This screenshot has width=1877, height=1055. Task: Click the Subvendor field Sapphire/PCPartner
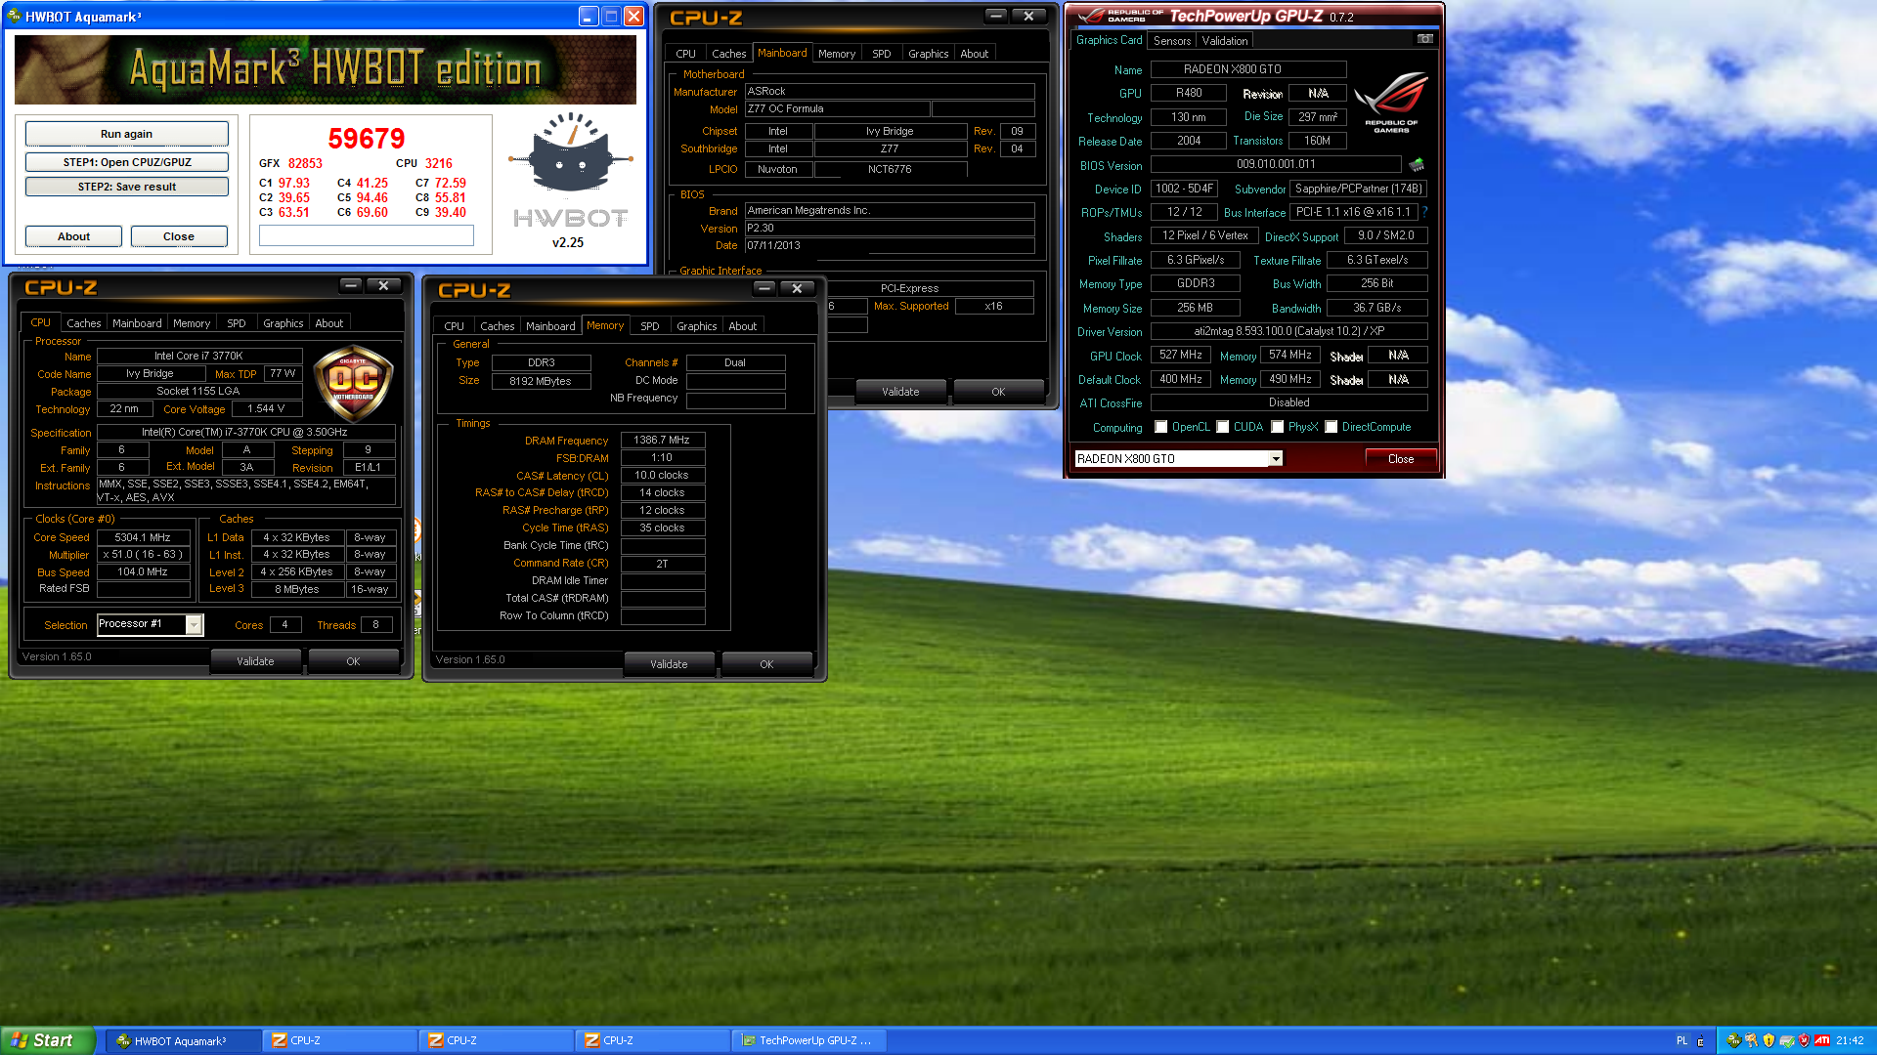pos(1359,189)
